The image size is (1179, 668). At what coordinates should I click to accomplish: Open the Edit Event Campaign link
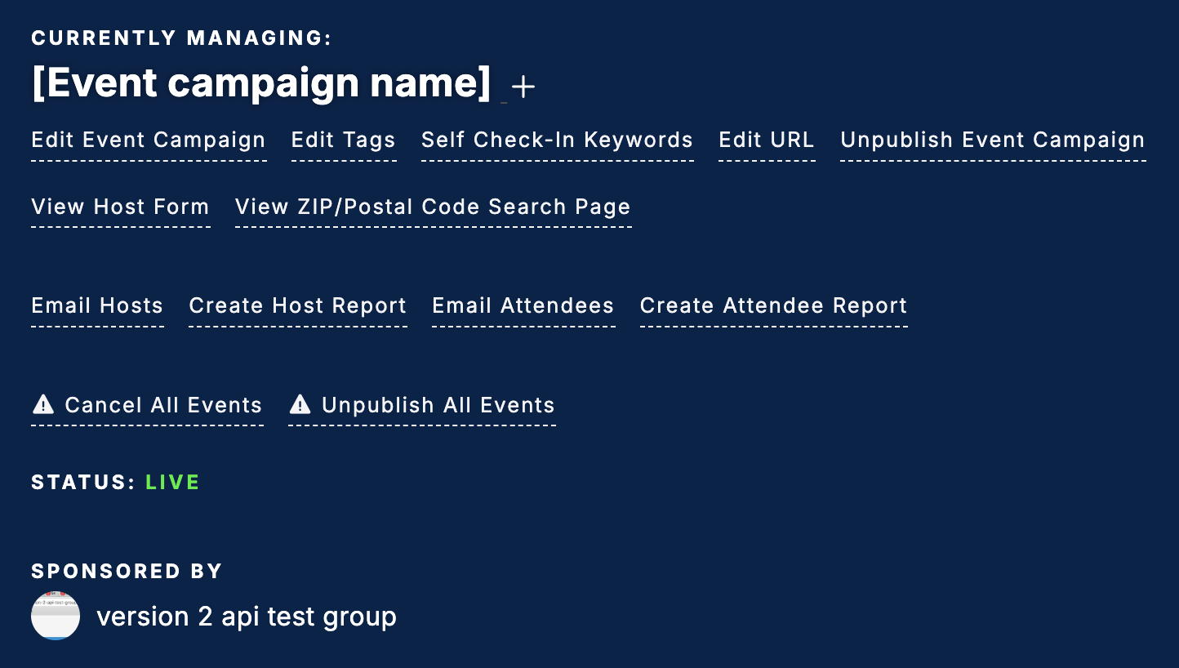[x=149, y=140]
